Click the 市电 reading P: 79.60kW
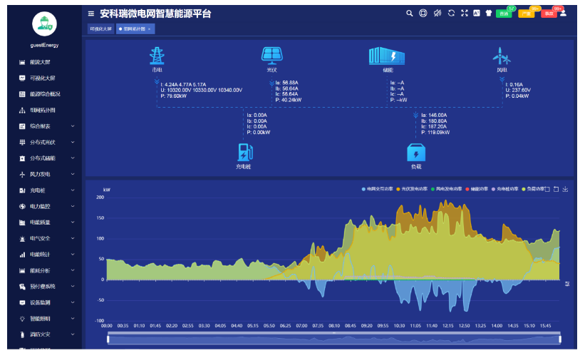 coord(173,96)
